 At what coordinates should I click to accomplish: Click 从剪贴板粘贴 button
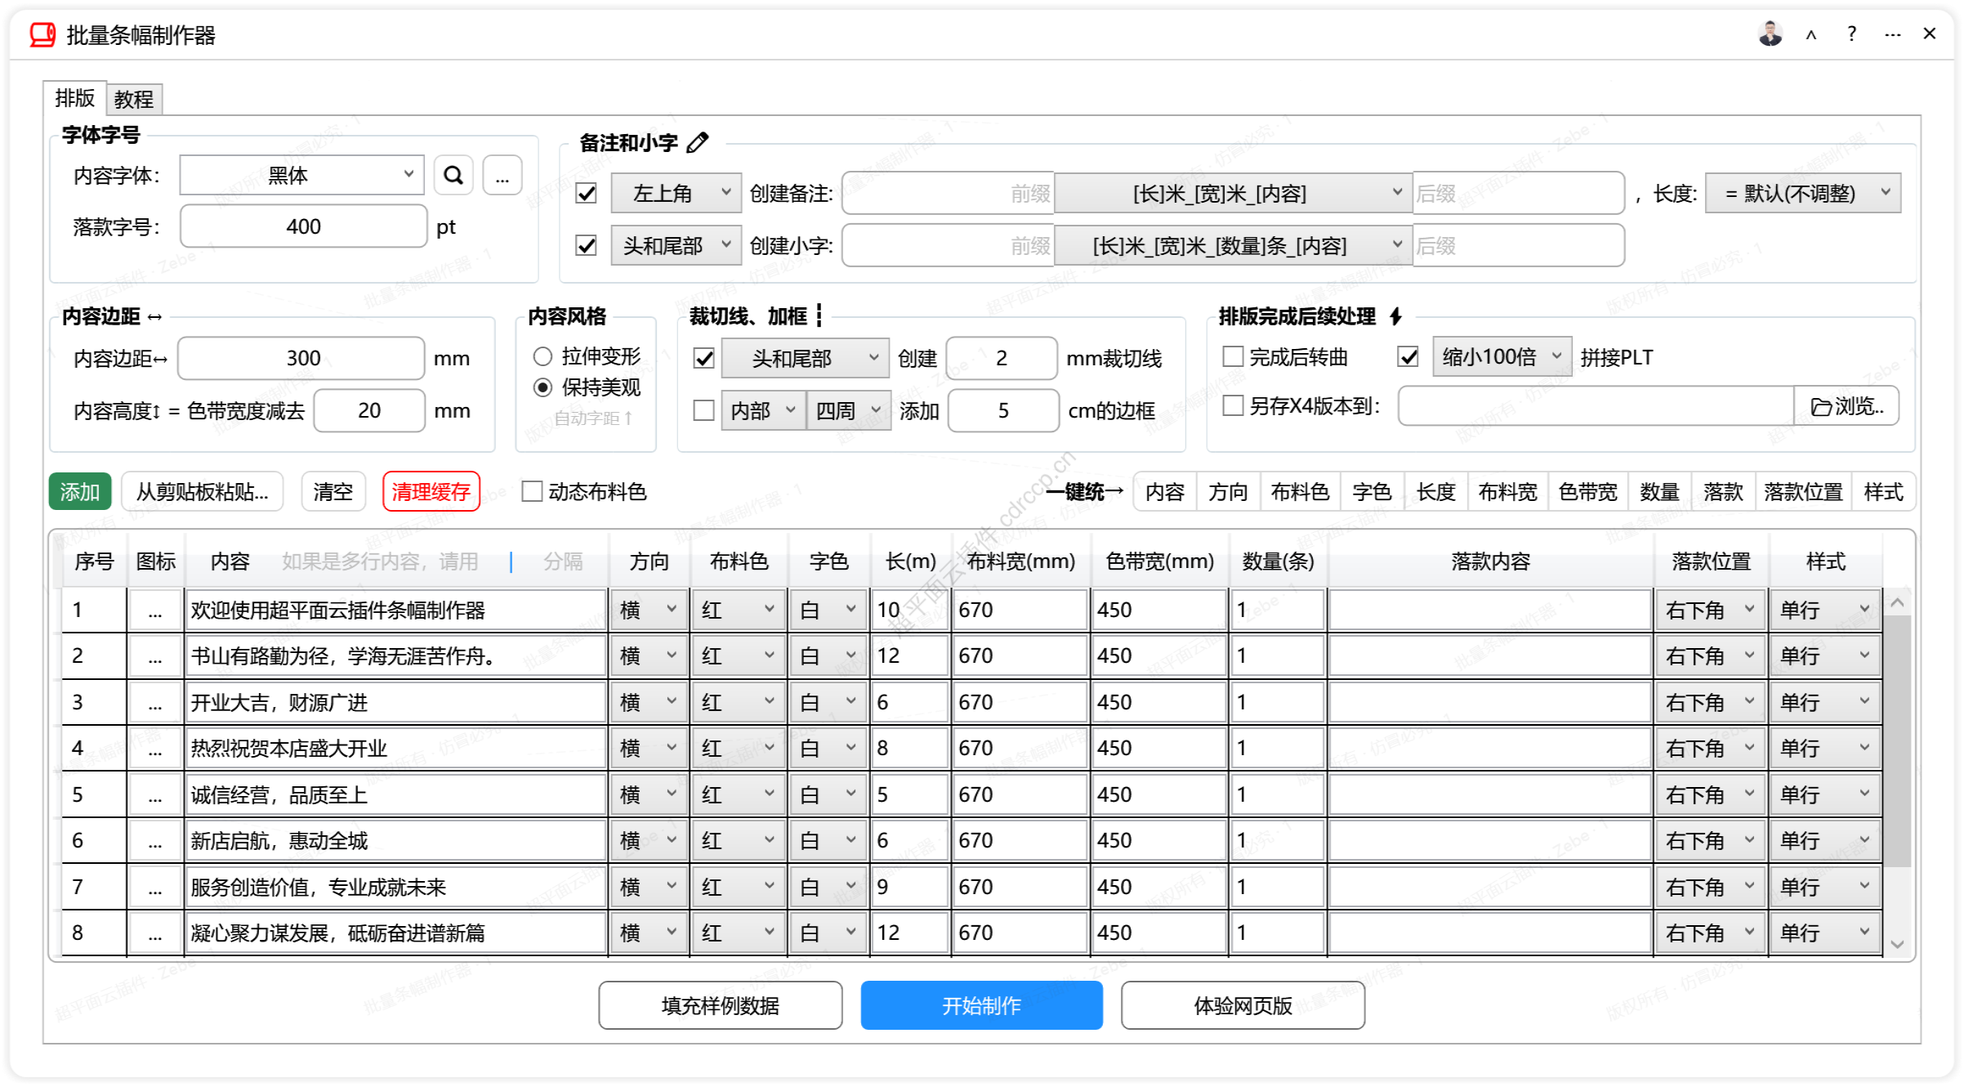coord(203,492)
